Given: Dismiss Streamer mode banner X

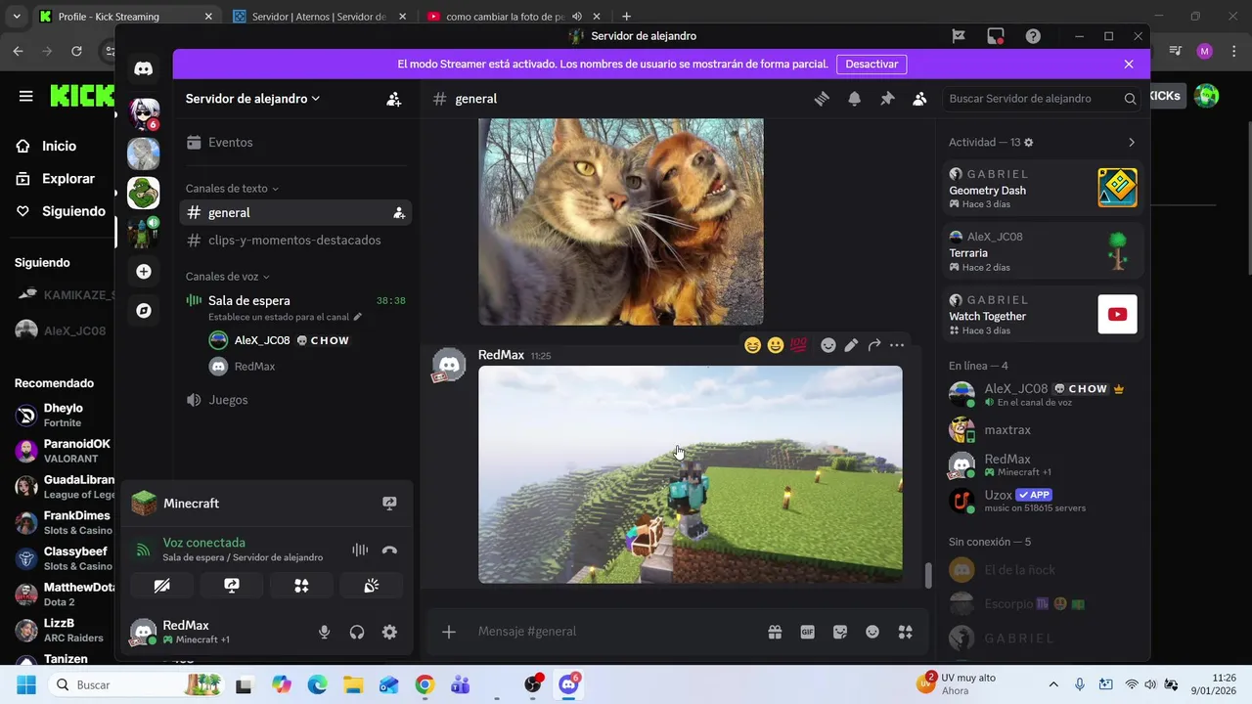Looking at the screenshot, I should click(x=1129, y=65).
